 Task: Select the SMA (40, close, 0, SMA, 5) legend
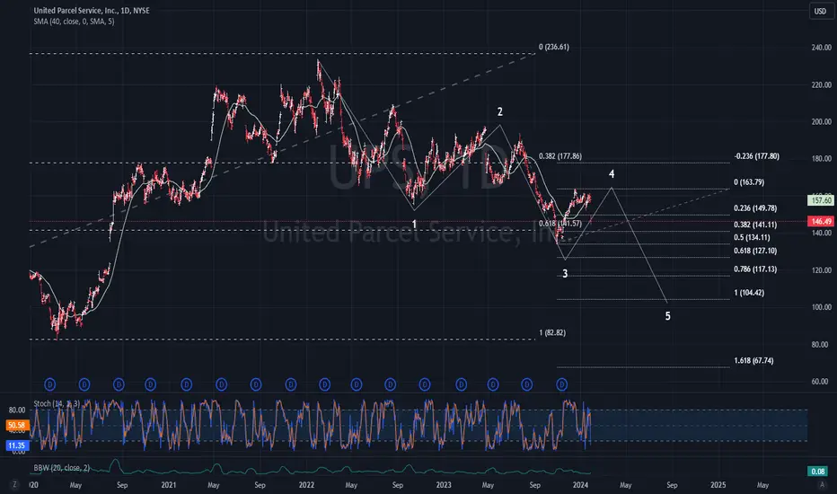[74, 22]
